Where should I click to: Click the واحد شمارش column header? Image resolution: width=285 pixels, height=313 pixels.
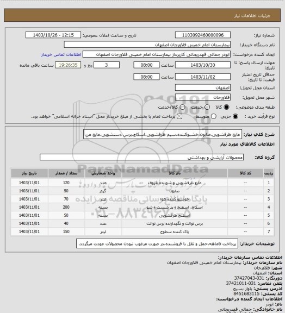coord(103,173)
